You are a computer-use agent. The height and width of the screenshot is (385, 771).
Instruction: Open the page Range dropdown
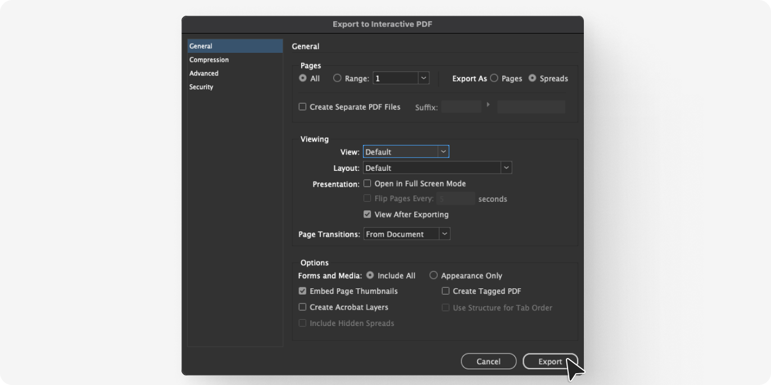pyautogui.click(x=424, y=79)
